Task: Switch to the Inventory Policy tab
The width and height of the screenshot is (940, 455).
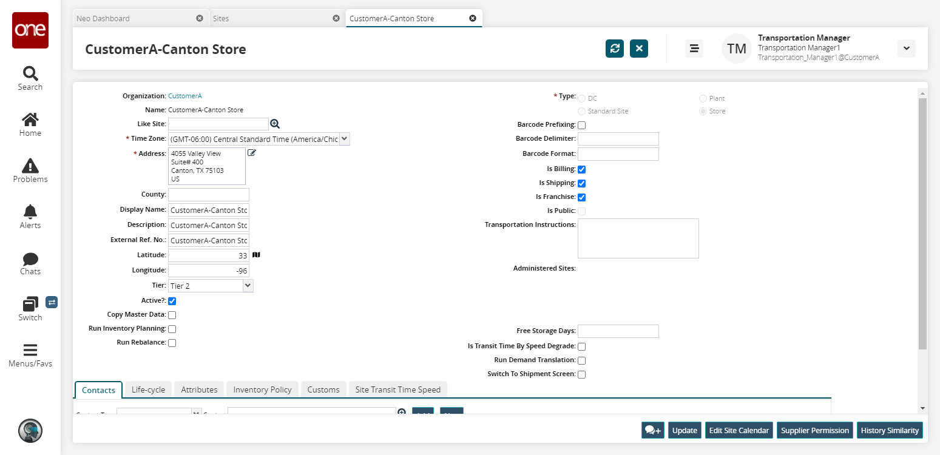Action: coord(262,389)
